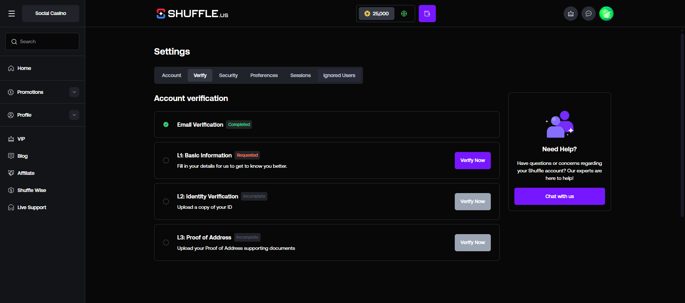Viewport: 685px width, 303px height.
Task: Switch to the Security tab
Action: click(x=228, y=75)
